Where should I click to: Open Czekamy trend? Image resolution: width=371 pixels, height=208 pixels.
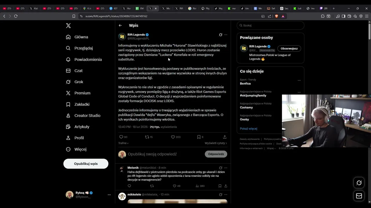(246, 107)
